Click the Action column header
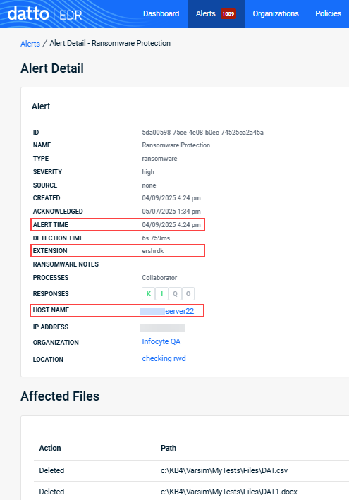Image resolution: width=349 pixels, height=500 pixels. coord(50,448)
